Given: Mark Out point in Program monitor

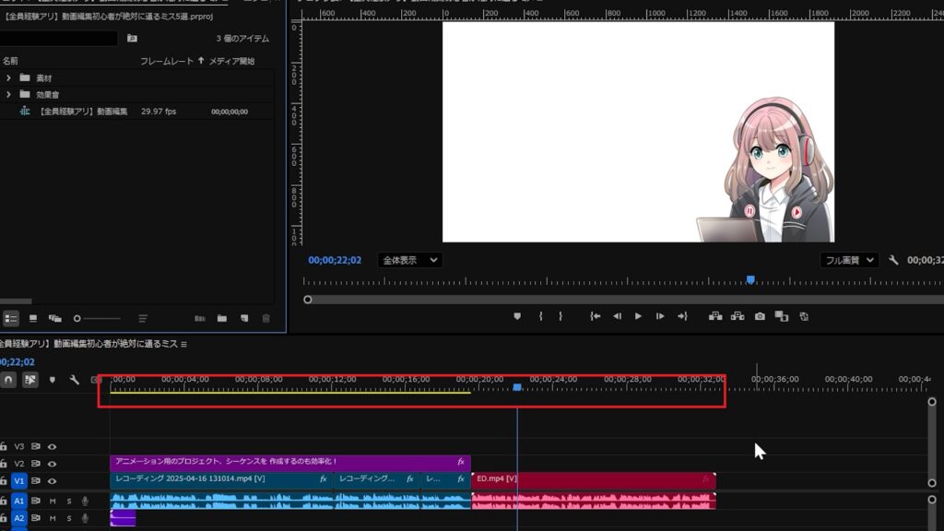Looking at the screenshot, I should (560, 316).
